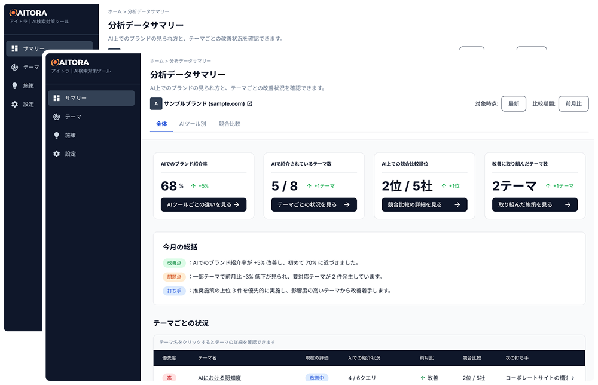Viewport: 598px width, 385px height.
Task: Click the arrow on the AIツールごとの違いを見る button
Action: pyautogui.click(x=236, y=204)
